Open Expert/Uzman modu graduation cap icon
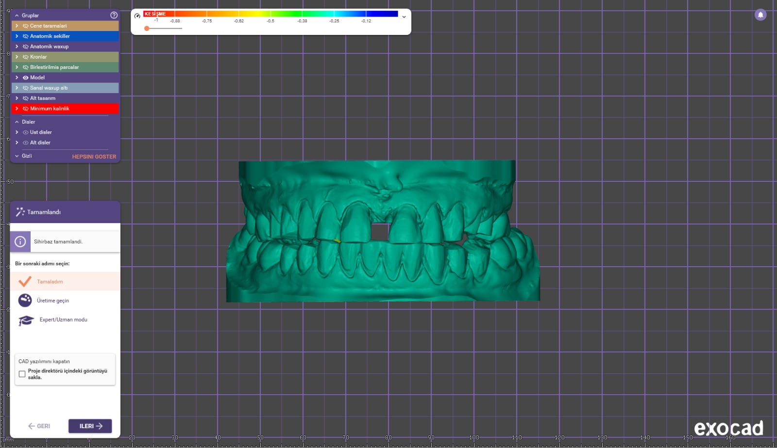The height and width of the screenshot is (448, 777). 26,320
